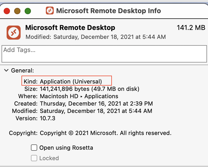Click the Microsoft Remote Desktop Info window title
Screen dimensions: 208x167
(x=108, y=11)
